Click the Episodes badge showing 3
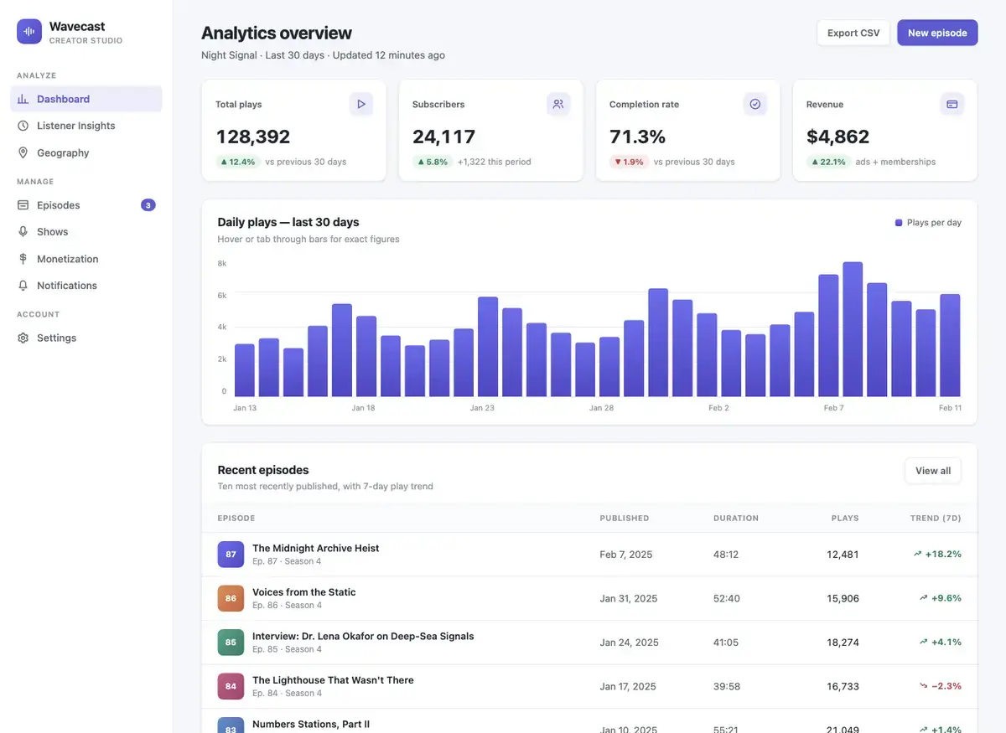The height and width of the screenshot is (733, 1006). pyautogui.click(x=148, y=205)
